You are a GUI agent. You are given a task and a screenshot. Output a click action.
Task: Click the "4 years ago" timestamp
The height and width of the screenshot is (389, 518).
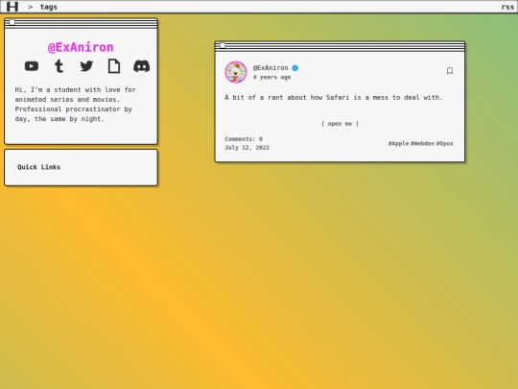pyautogui.click(x=271, y=77)
